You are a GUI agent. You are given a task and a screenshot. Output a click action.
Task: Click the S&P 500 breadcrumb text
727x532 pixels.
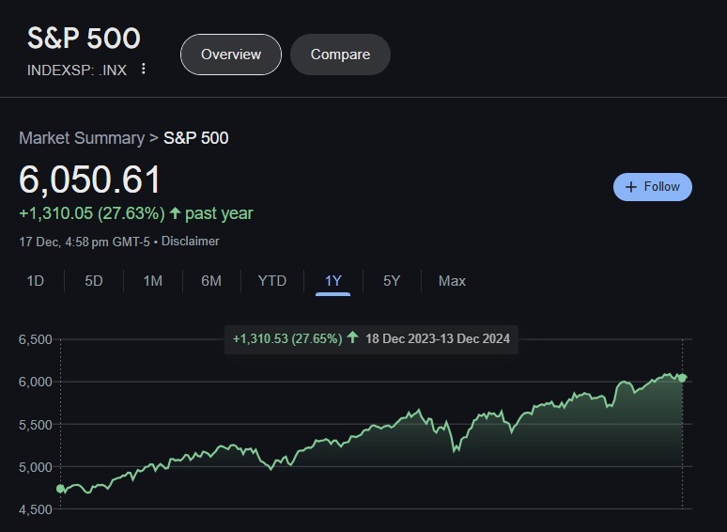click(195, 138)
